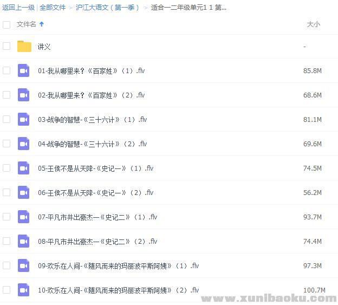
Task: Sort list by 大小 column header
Action: pyautogui.click(x=313, y=24)
